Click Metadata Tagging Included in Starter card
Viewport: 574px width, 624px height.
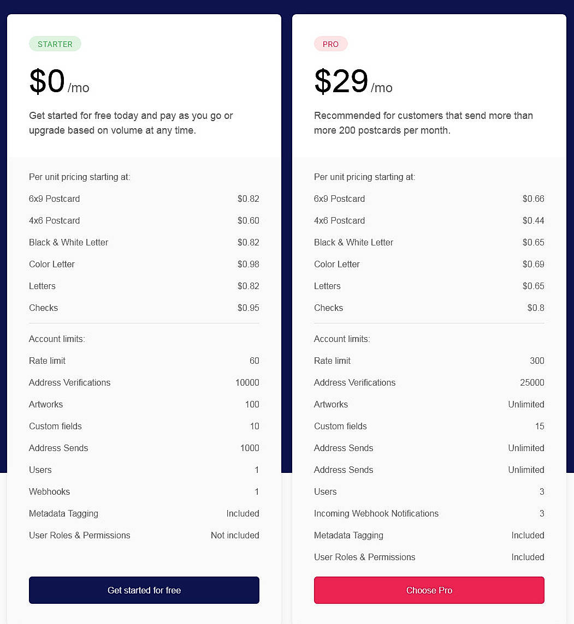click(144, 513)
